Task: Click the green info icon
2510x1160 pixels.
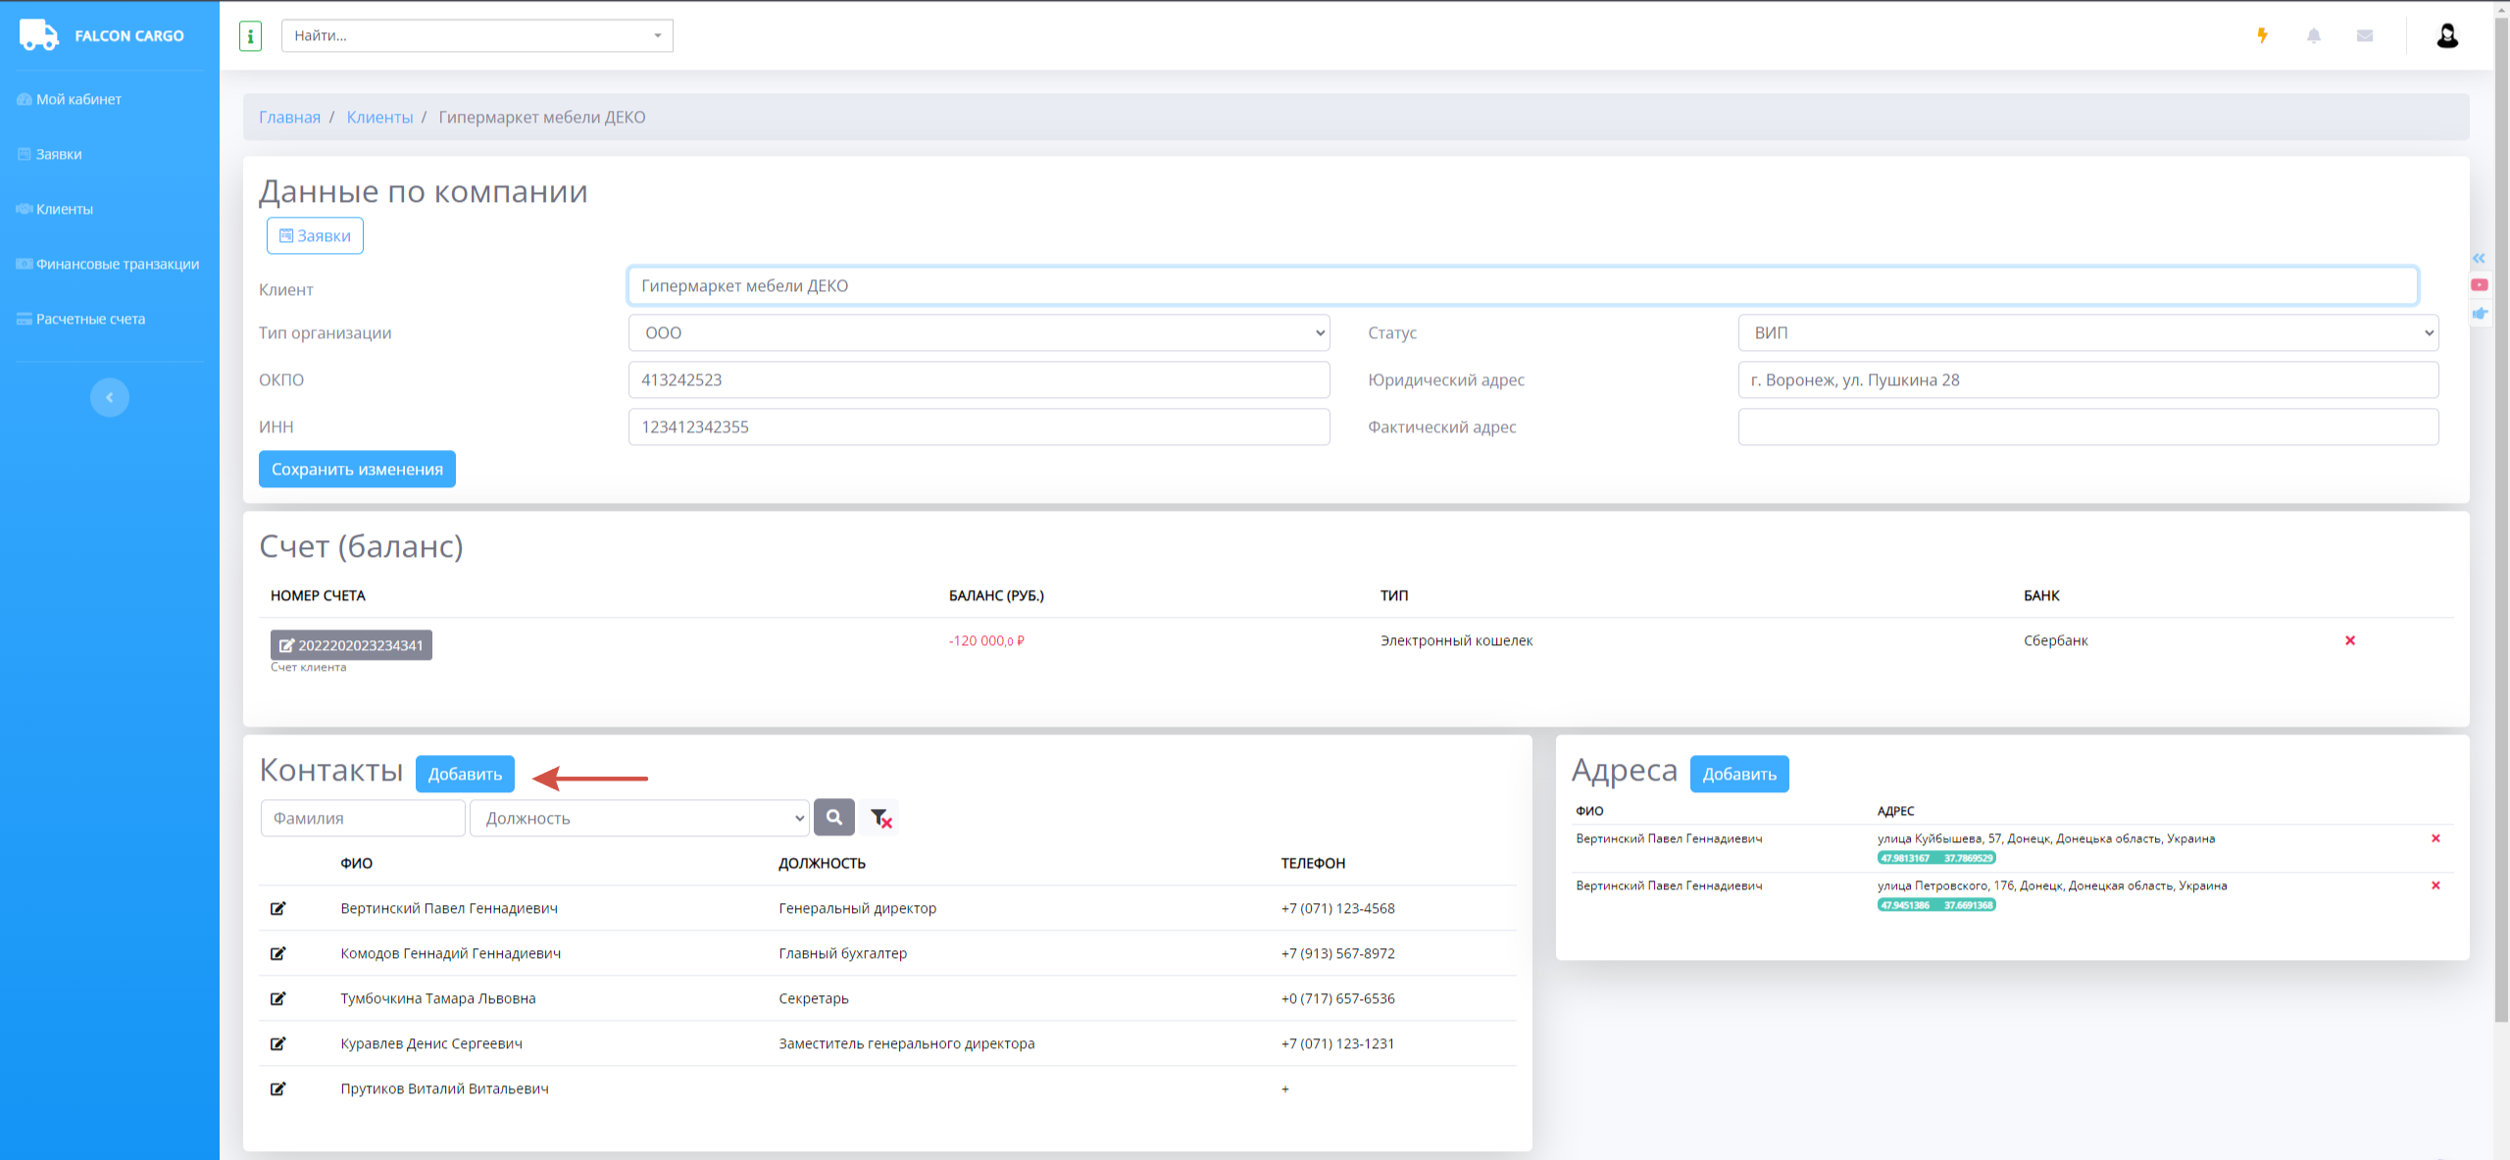Action: point(250,36)
